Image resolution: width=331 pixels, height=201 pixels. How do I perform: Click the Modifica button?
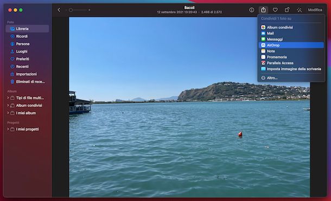pyautogui.click(x=315, y=10)
